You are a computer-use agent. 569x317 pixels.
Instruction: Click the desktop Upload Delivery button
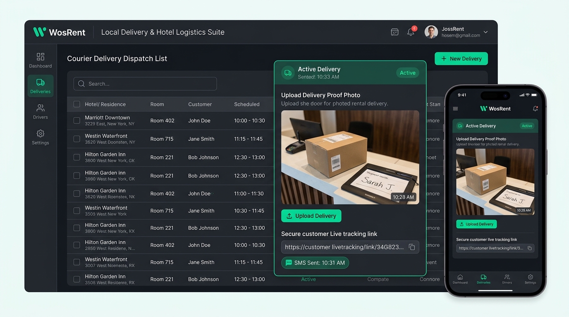pos(311,216)
